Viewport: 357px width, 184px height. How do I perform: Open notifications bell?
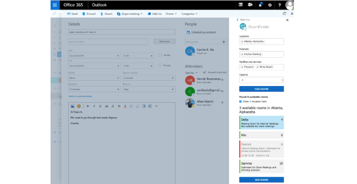pyautogui.click(x=260, y=5)
